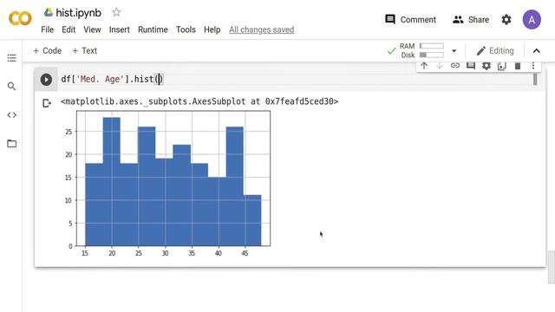
Task: Open the code snippets sidebar
Action: tap(11, 115)
